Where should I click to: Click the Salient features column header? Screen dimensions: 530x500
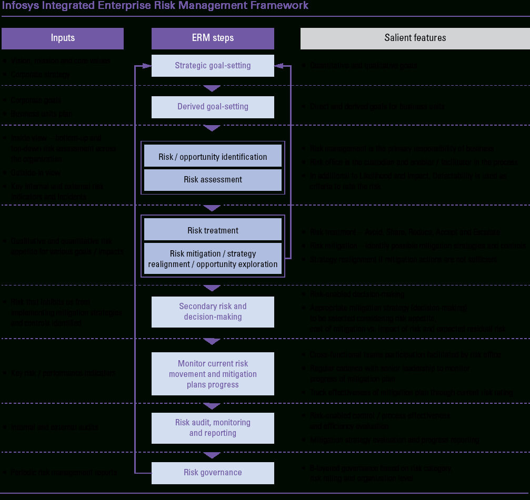415,38
